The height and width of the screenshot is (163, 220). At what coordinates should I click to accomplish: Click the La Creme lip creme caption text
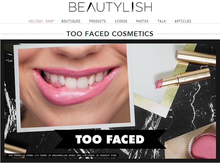[x=62, y=156]
